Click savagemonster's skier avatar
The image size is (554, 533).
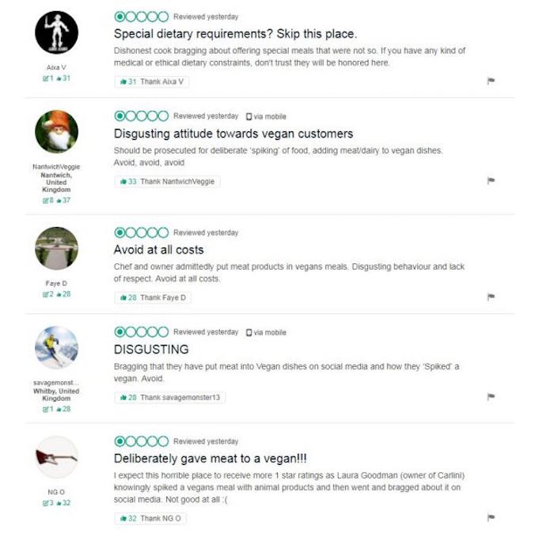pos(57,347)
